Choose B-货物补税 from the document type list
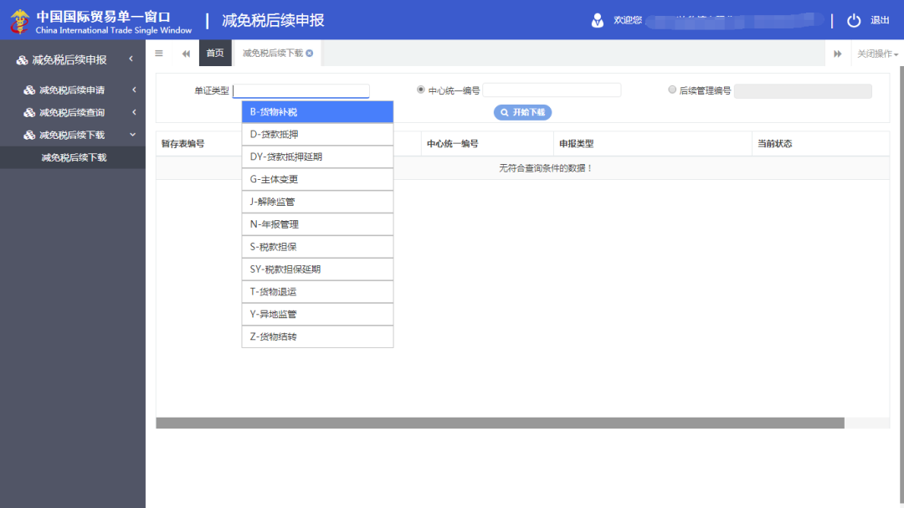This screenshot has width=904, height=508. (316, 110)
